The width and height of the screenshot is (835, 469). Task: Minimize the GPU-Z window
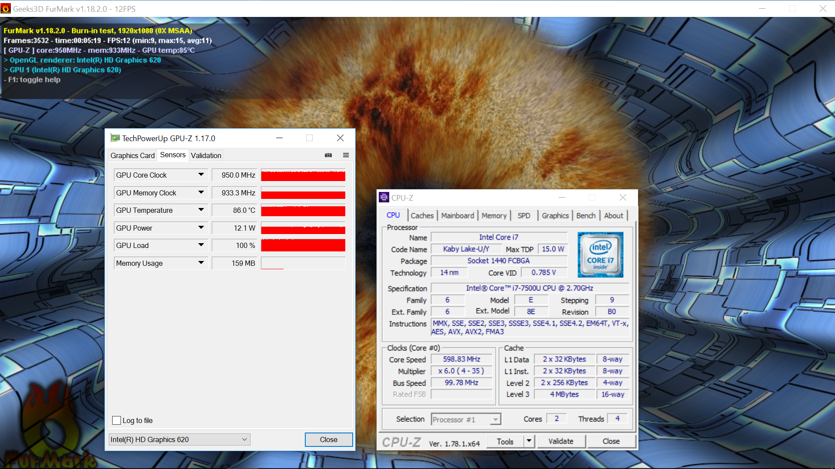point(280,138)
